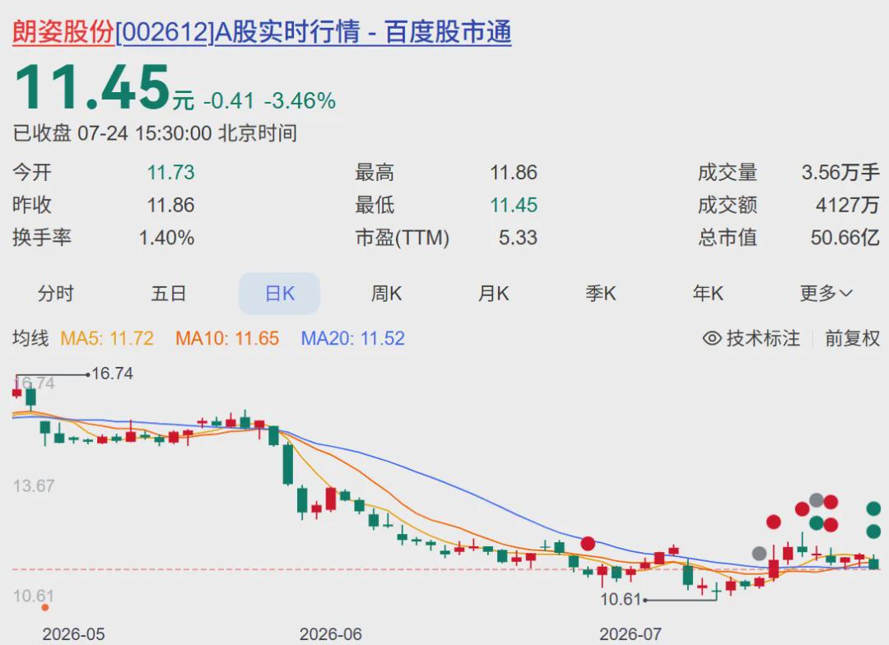Click the 昨收 value 11.86
Viewport: 889px width, 645px height.
pyautogui.click(x=170, y=205)
